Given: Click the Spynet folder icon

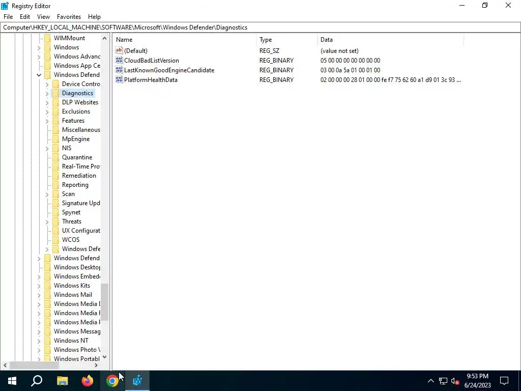Looking at the screenshot, I should [x=55, y=212].
